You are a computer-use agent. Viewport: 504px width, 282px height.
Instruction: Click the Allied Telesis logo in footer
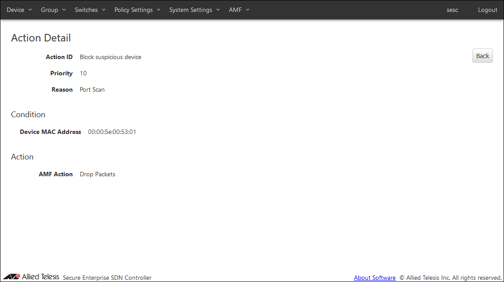pyautogui.click(x=31, y=277)
